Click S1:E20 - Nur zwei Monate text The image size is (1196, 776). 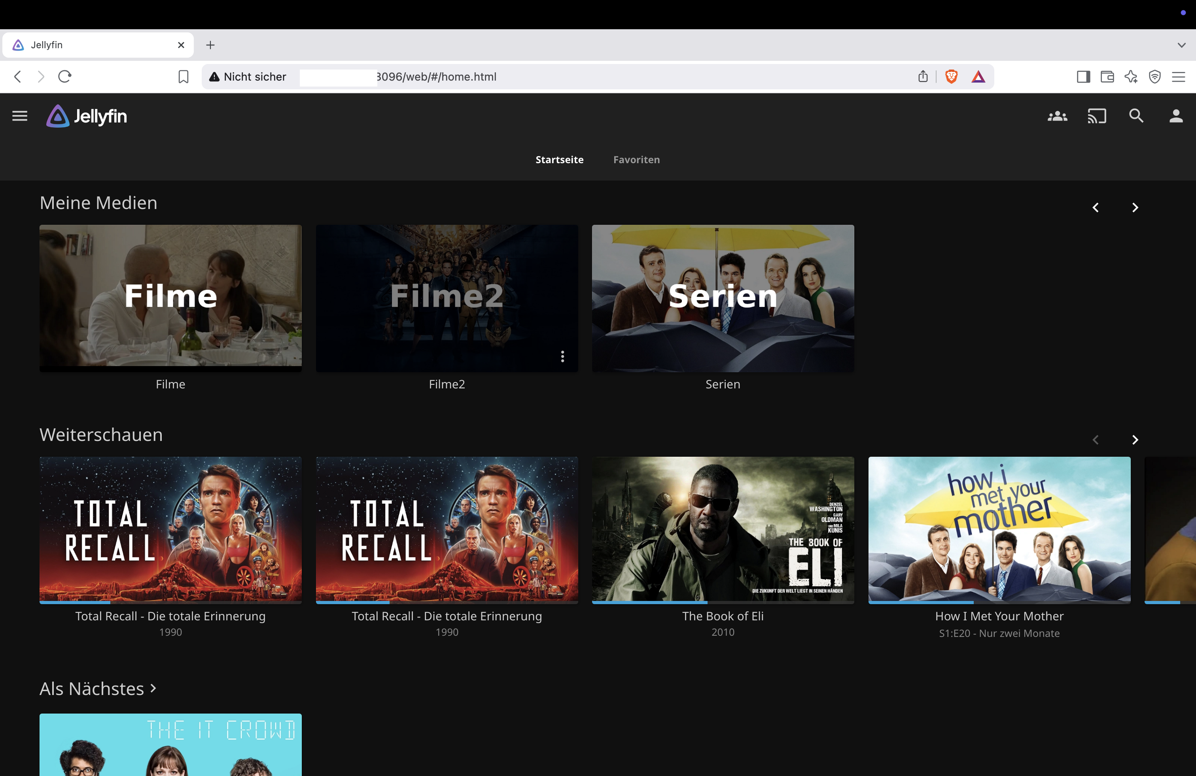[x=999, y=633]
